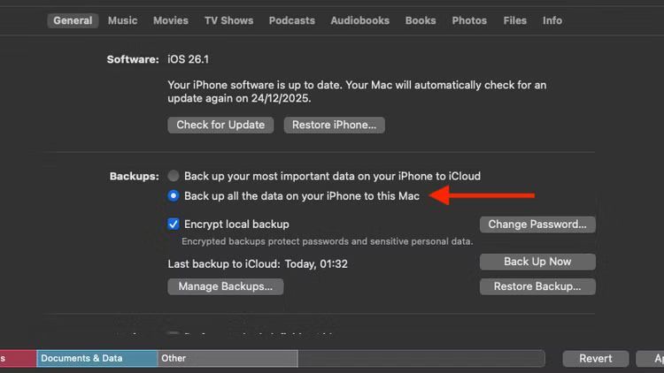Open the Audiobooks tab

[x=359, y=20]
